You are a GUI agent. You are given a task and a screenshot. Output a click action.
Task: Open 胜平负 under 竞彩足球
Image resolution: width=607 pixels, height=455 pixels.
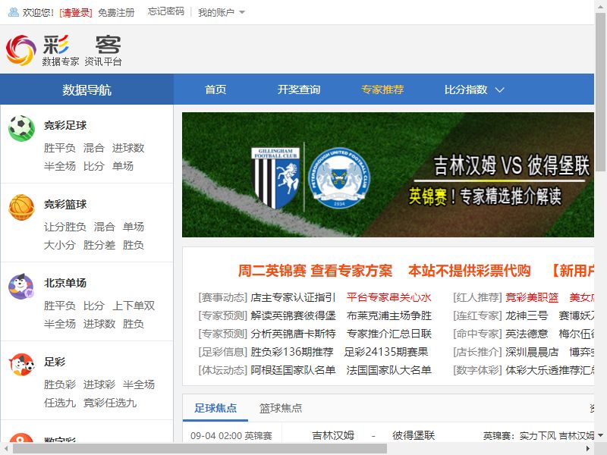[60, 148]
